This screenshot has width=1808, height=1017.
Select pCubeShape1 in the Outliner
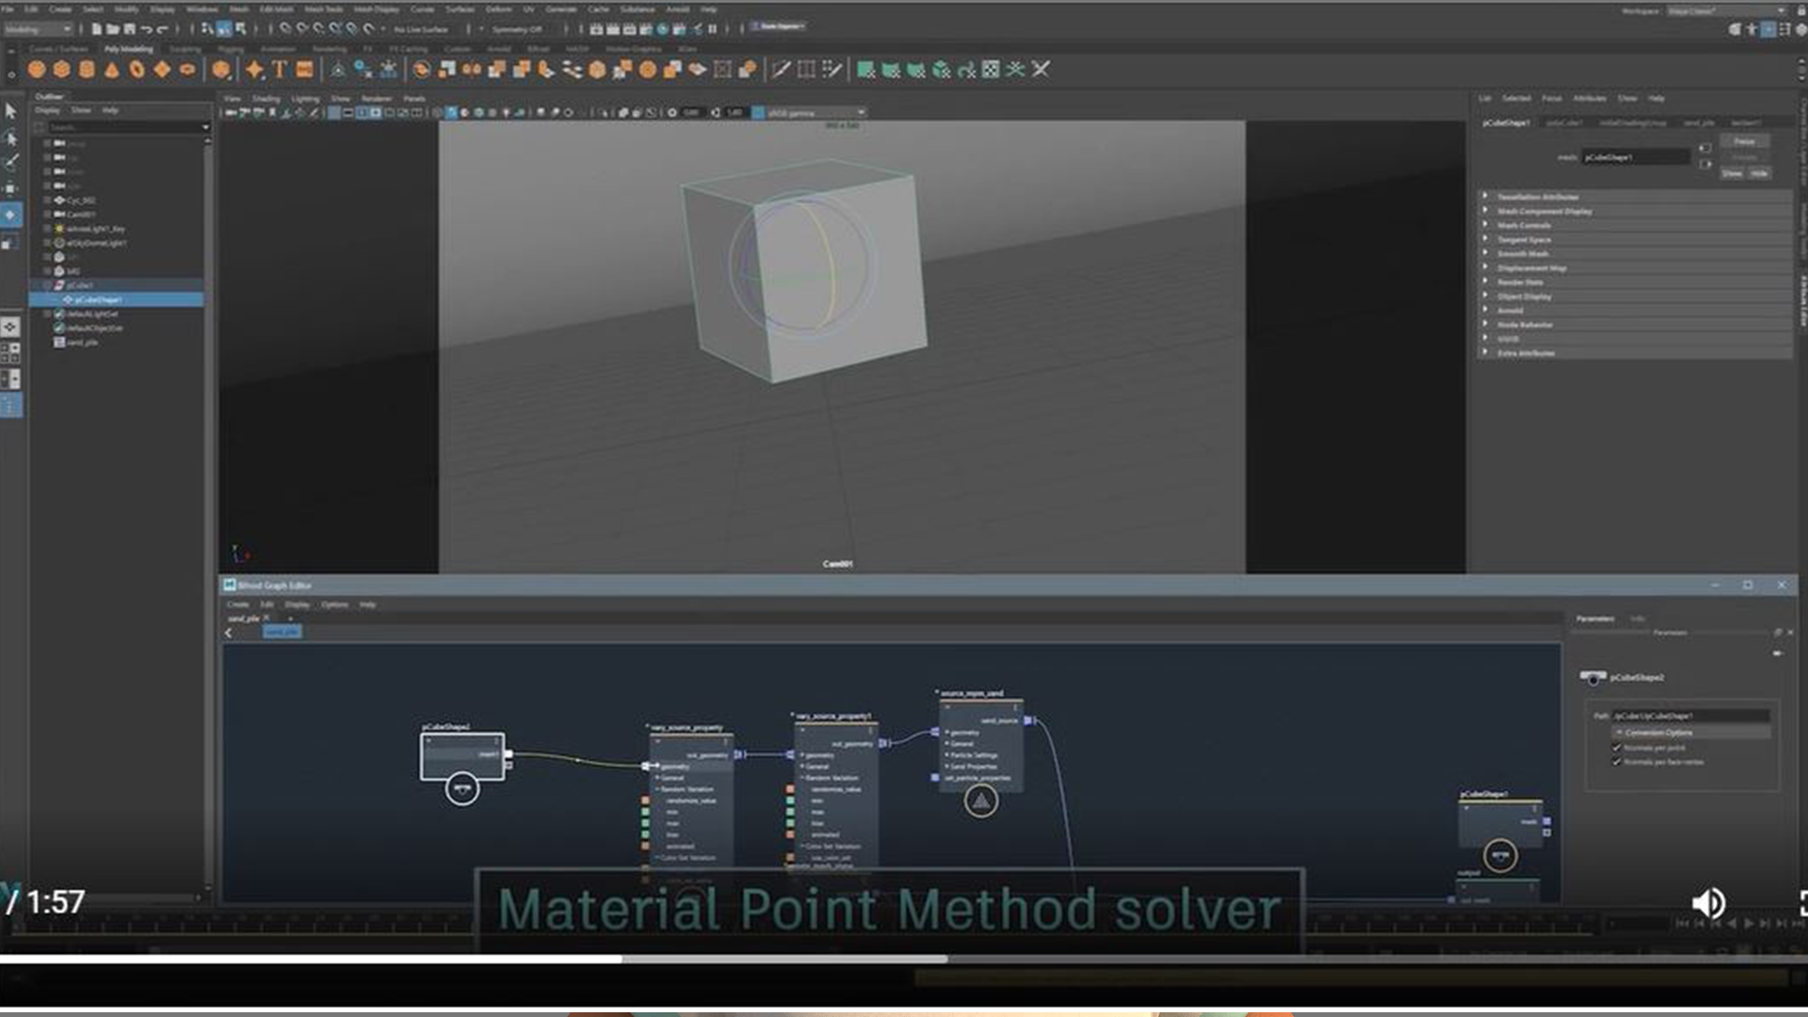click(x=116, y=299)
